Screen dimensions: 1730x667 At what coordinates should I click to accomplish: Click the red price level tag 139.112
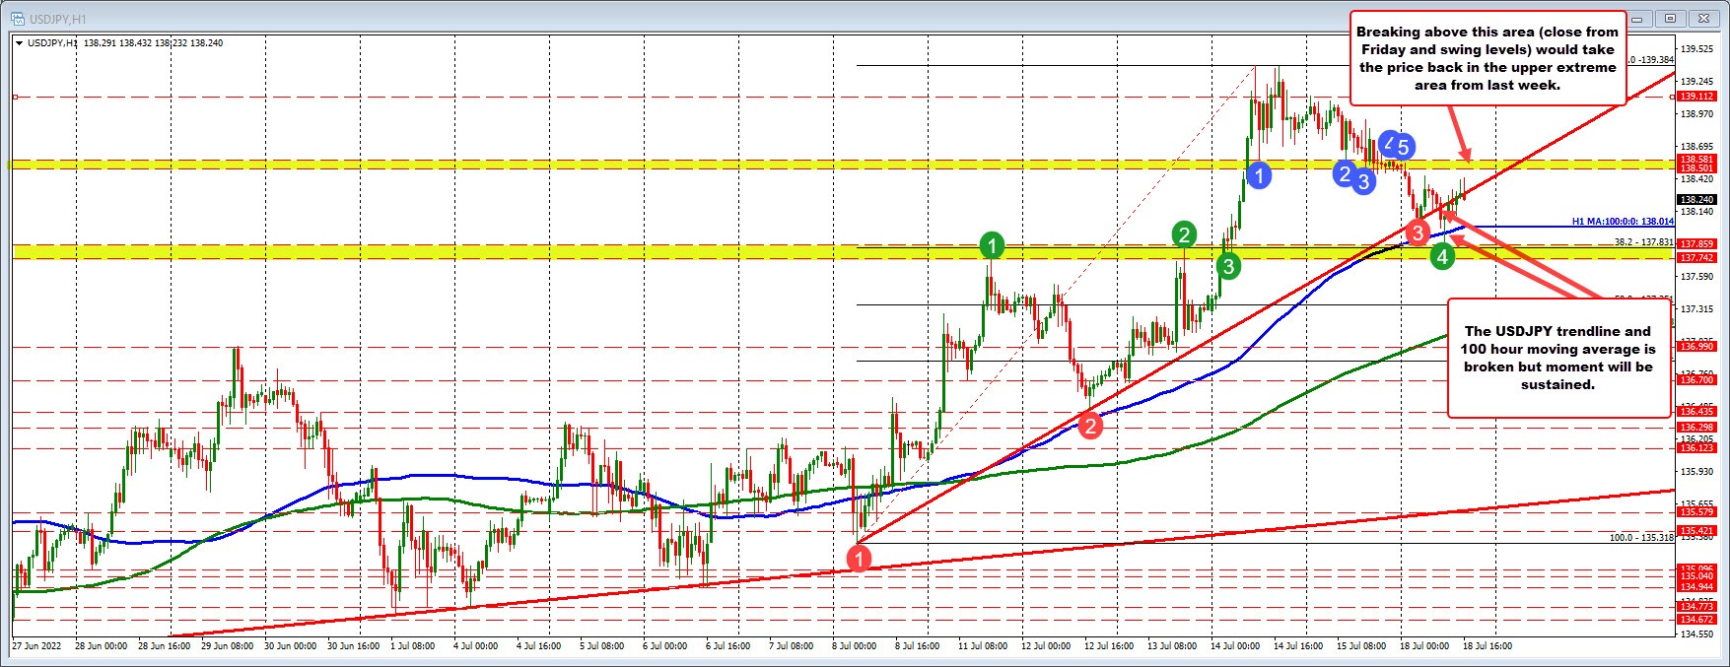(x=1697, y=97)
